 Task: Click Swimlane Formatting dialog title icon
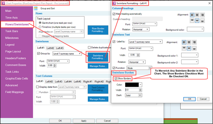tap(114, 3)
